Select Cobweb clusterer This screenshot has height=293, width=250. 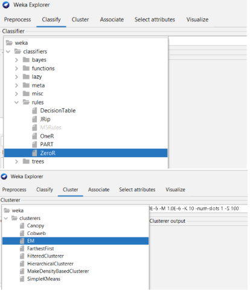[36, 233]
